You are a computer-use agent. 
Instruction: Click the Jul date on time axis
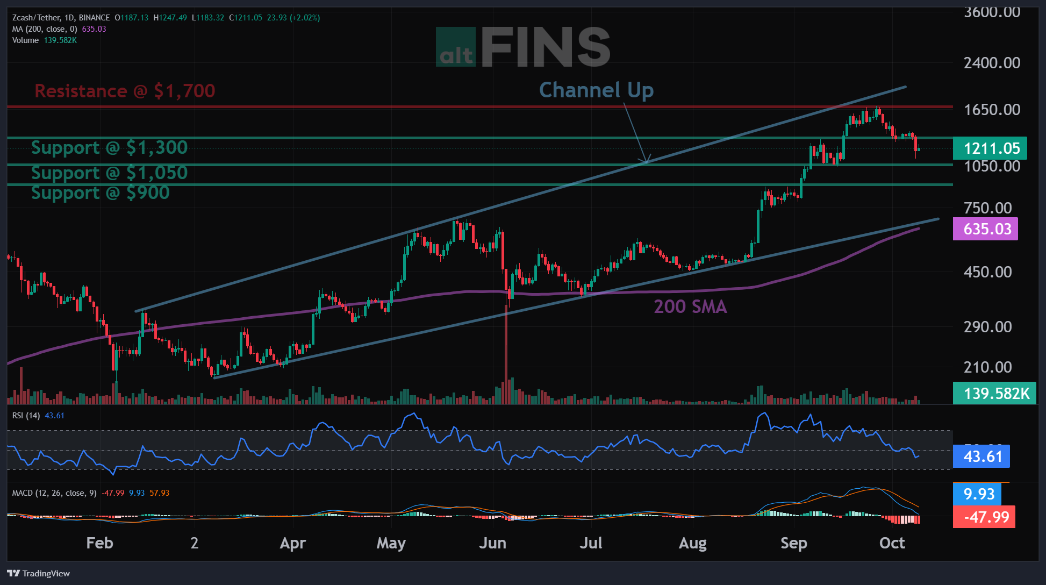[x=591, y=543]
